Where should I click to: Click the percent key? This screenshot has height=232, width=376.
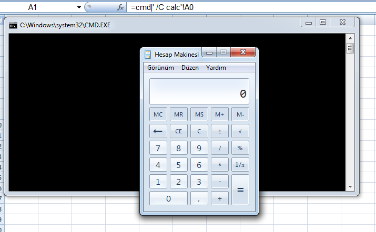coord(240,148)
